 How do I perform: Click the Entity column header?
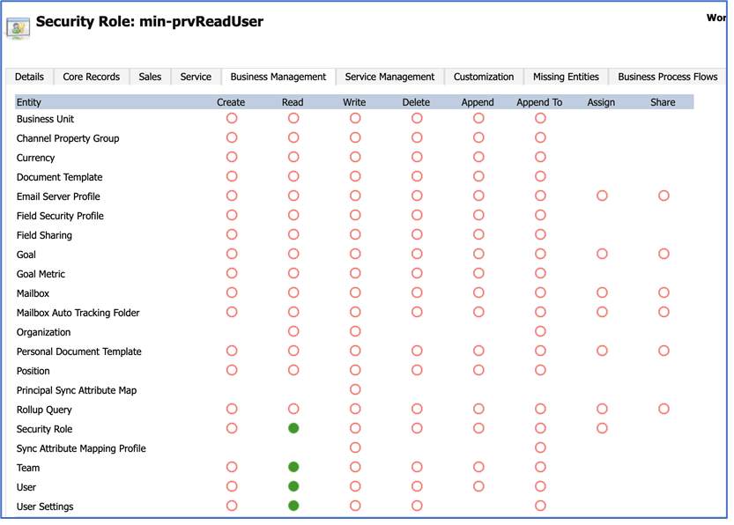click(x=29, y=102)
